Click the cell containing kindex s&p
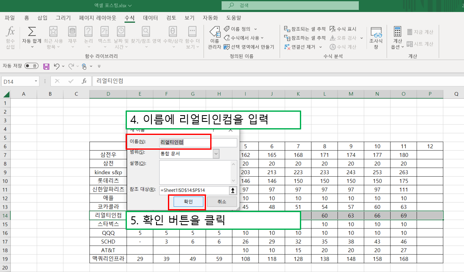464x272 pixels. click(x=108, y=172)
